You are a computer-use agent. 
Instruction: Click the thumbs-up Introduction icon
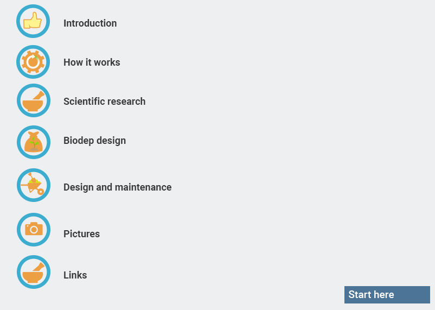tap(33, 21)
